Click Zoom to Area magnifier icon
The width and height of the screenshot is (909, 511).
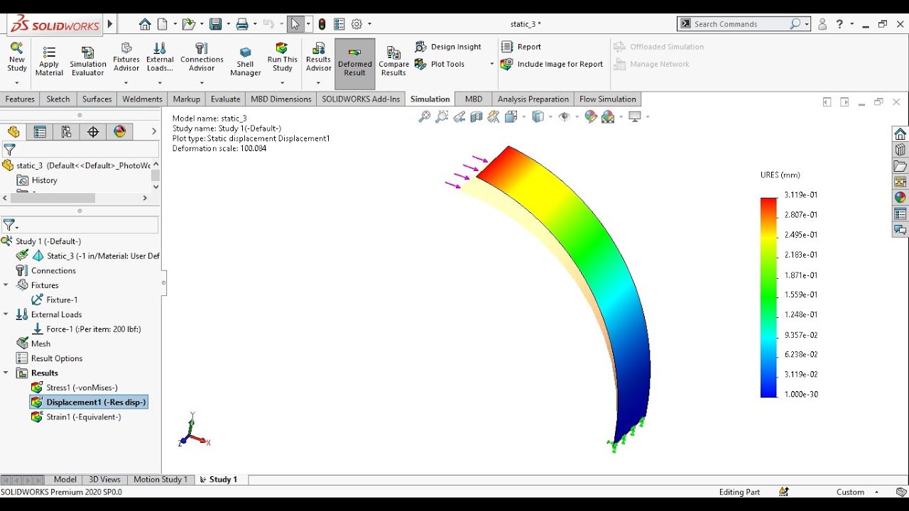coord(442,117)
